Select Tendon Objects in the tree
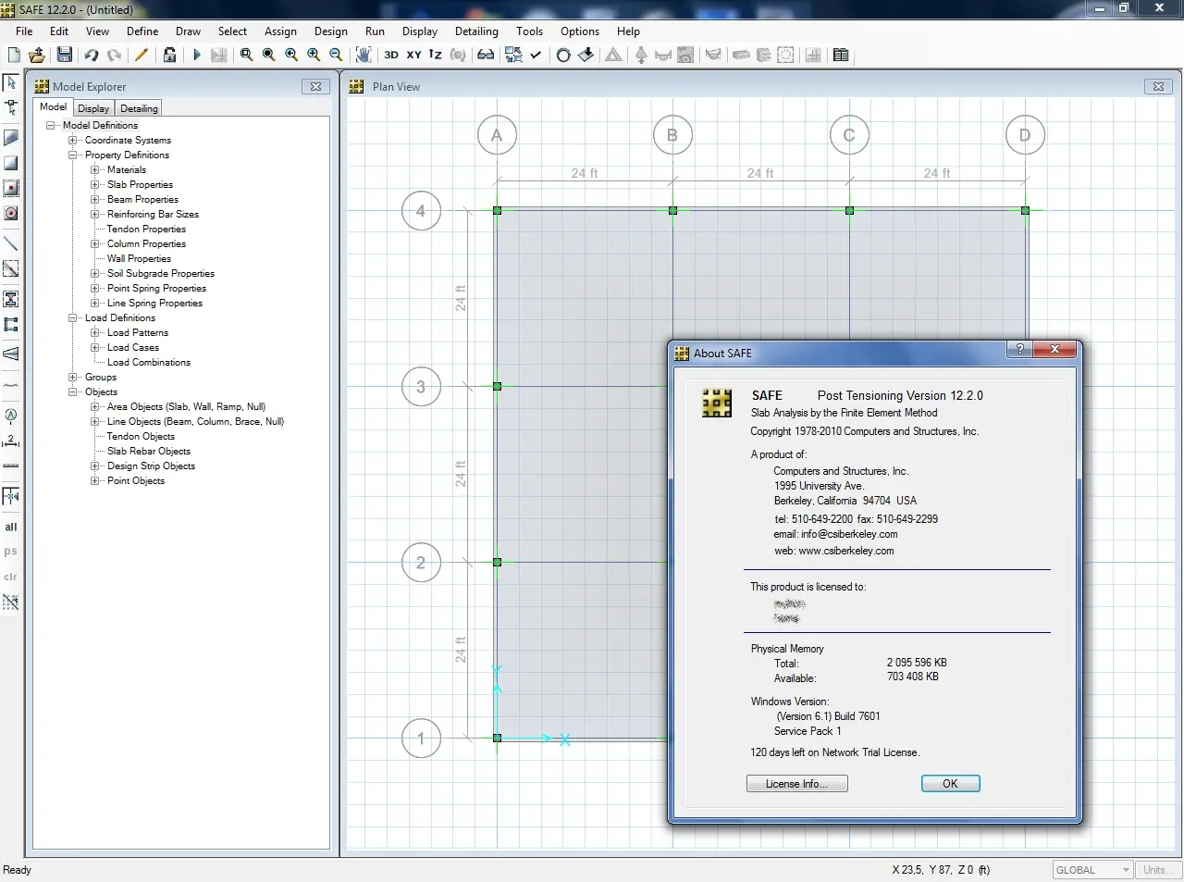The image size is (1184, 882). 141,436
